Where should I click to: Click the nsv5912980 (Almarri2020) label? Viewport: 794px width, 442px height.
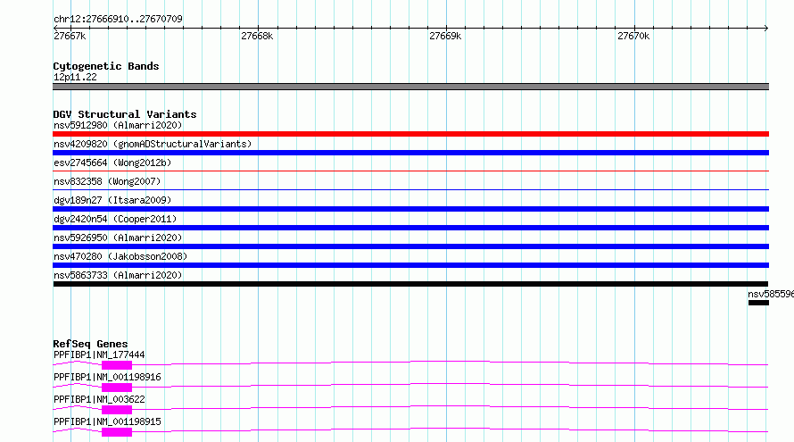[118, 125]
